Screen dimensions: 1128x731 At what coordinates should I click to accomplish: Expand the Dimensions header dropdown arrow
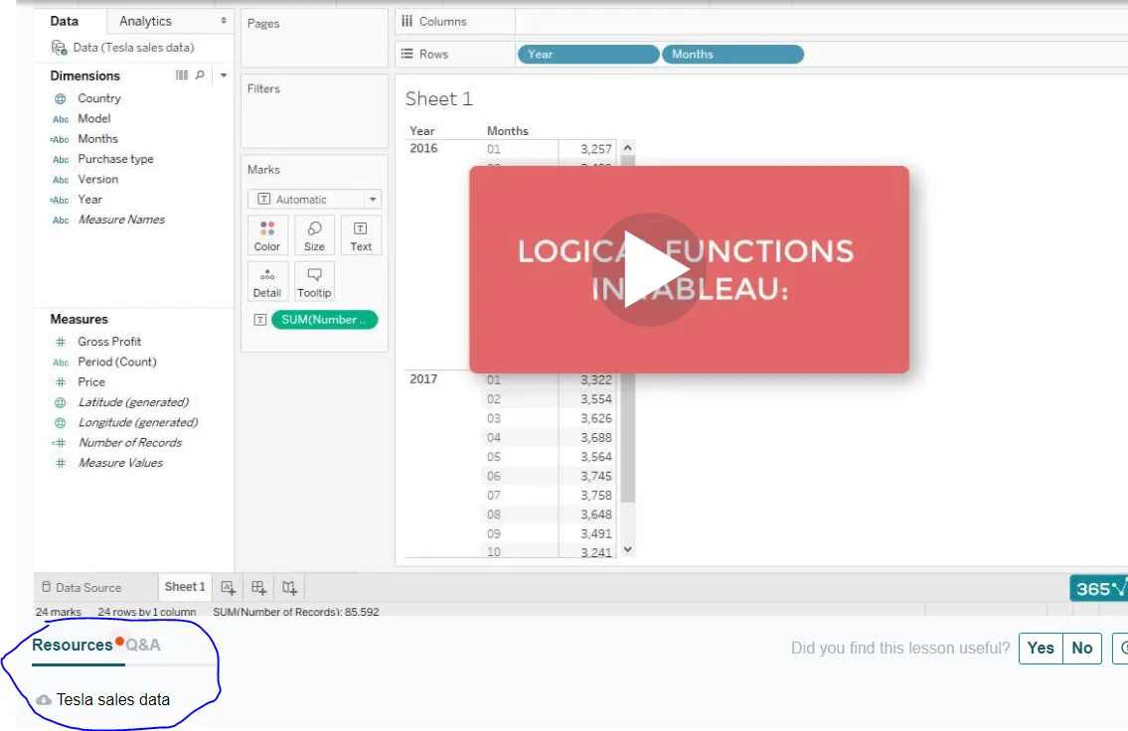[224, 75]
